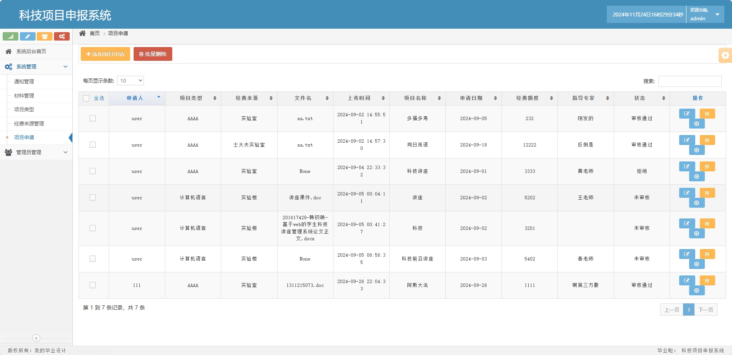Viewport: 732px width, 355px height.
Task: Edit the row with funding 3201
Action: pos(687,223)
